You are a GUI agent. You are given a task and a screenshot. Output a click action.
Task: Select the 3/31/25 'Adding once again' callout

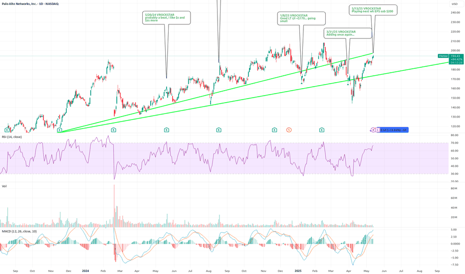[348, 33]
